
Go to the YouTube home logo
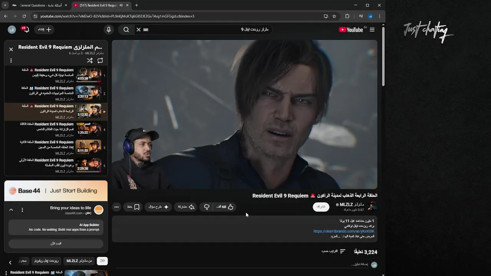351,30
